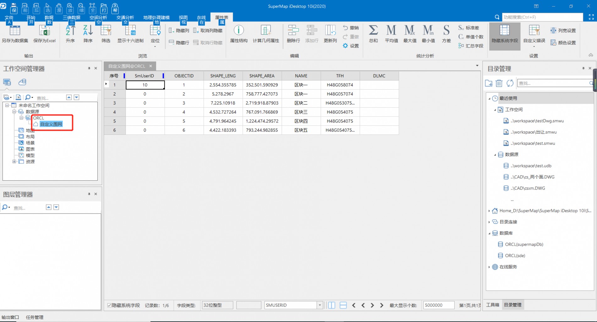Viewport: 597px width, 322px height.
Task: Click the catalog search box
Action: click(x=554, y=83)
